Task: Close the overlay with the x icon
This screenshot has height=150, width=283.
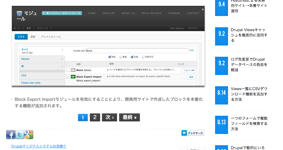Action: [x=202, y=10]
